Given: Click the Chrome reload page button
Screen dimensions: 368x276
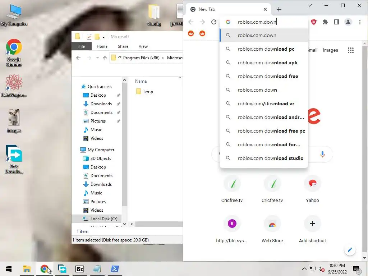Looking at the screenshot, I should [x=213, y=22].
